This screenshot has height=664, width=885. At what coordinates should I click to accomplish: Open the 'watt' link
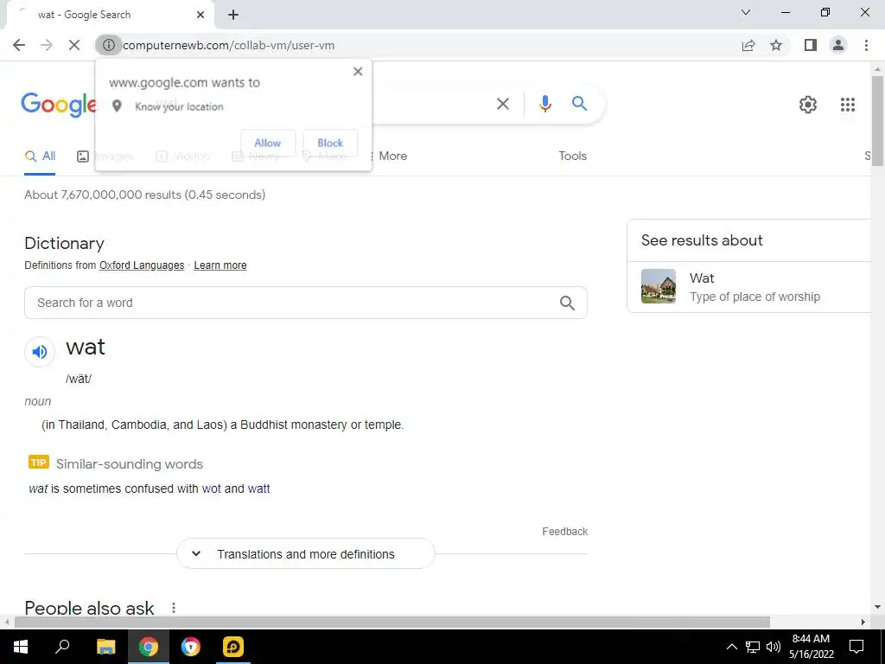tap(258, 489)
